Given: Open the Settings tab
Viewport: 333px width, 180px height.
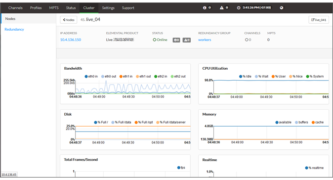Looking at the screenshot, I should [x=108, y=8].
